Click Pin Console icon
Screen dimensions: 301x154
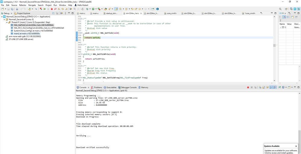coord(279,87)
